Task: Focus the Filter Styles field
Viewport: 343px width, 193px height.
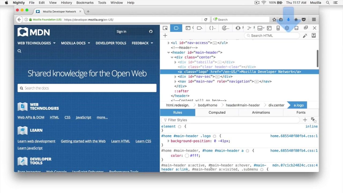Action: tap(230, 120)
